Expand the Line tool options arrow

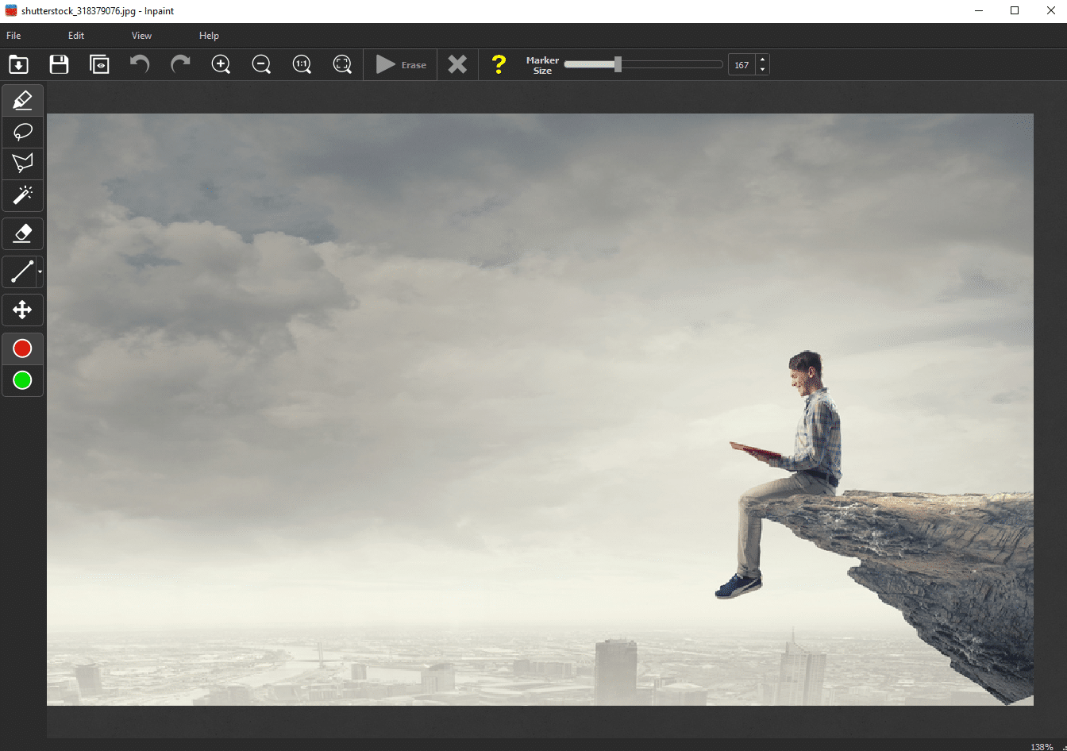[38, 272]
